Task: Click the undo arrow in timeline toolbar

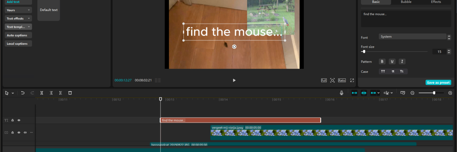Action: pos(23,93)
